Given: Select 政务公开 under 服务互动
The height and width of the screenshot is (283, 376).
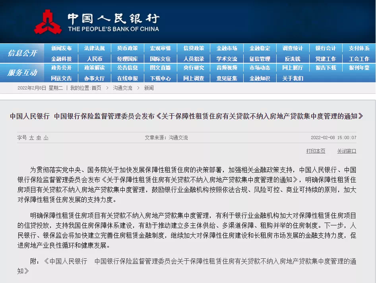Looking at the screenshot, I should 61,68.
